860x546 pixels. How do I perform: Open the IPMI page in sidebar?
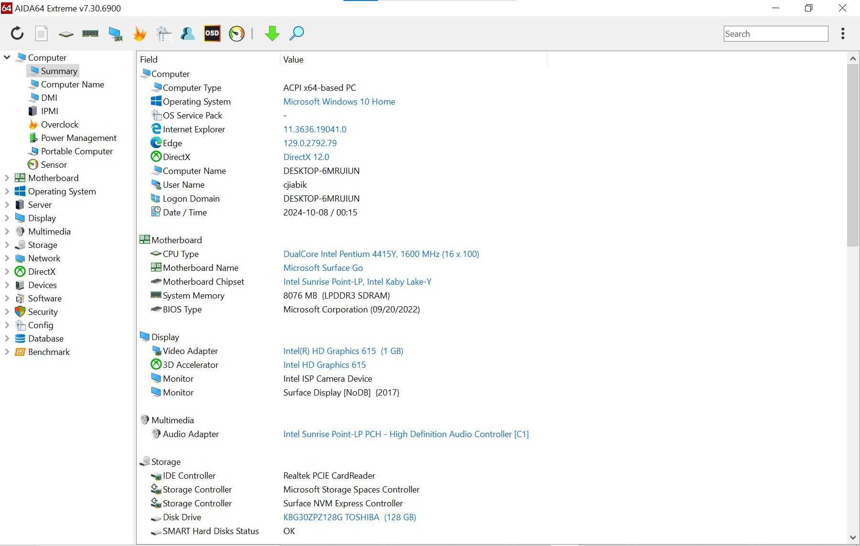click(x=49, y=111)
